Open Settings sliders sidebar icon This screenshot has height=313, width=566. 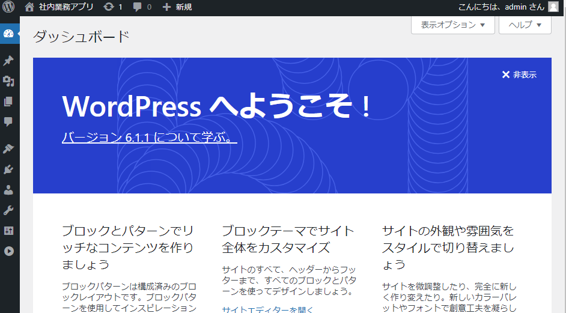tap(8, 231)
